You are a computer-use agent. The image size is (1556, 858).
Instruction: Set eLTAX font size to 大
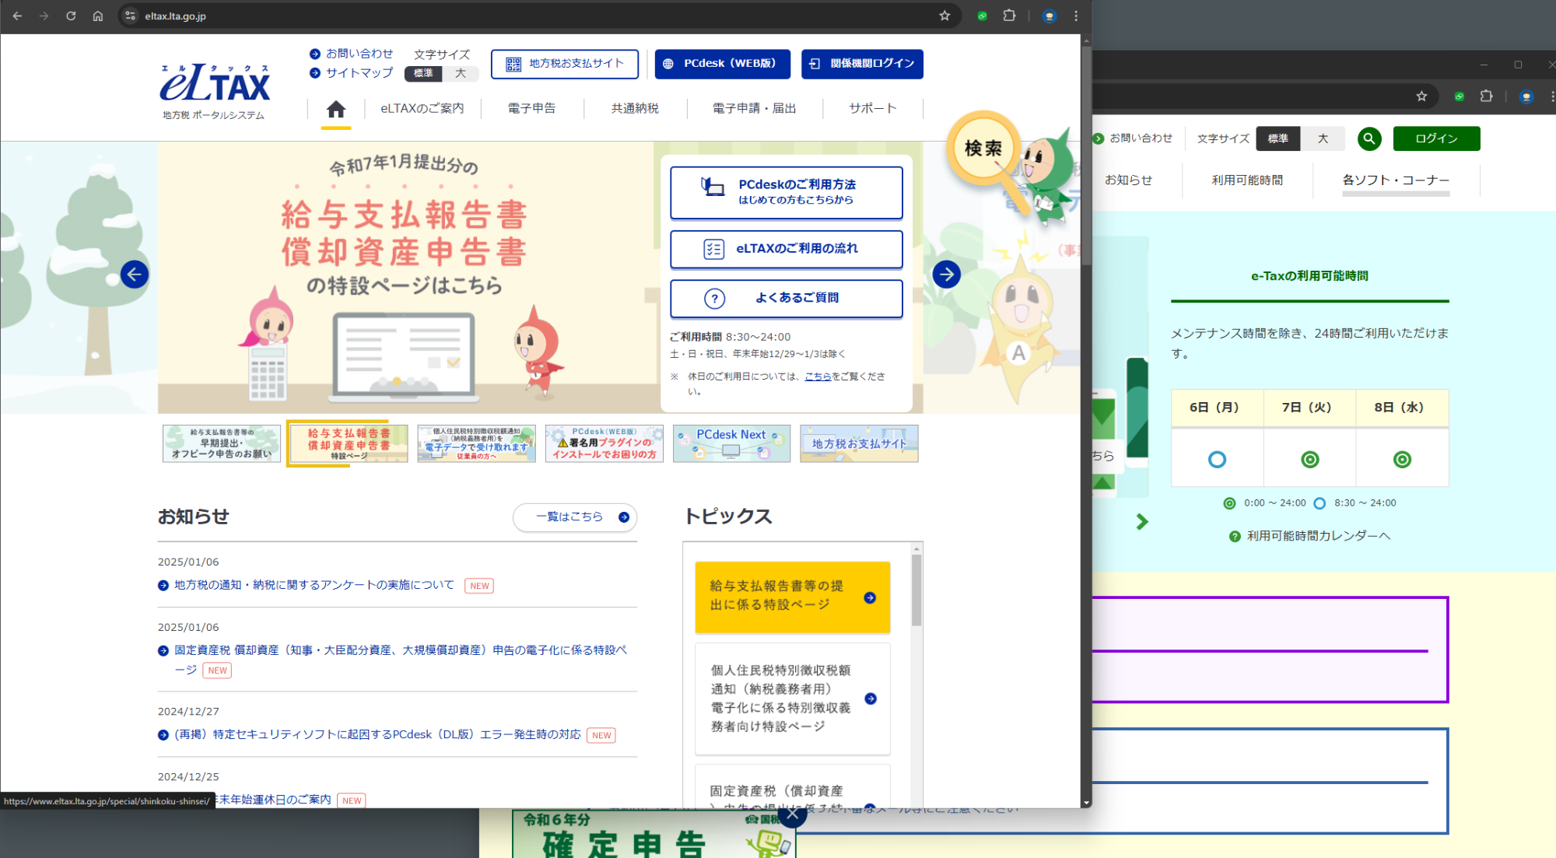tap(461, 73)
